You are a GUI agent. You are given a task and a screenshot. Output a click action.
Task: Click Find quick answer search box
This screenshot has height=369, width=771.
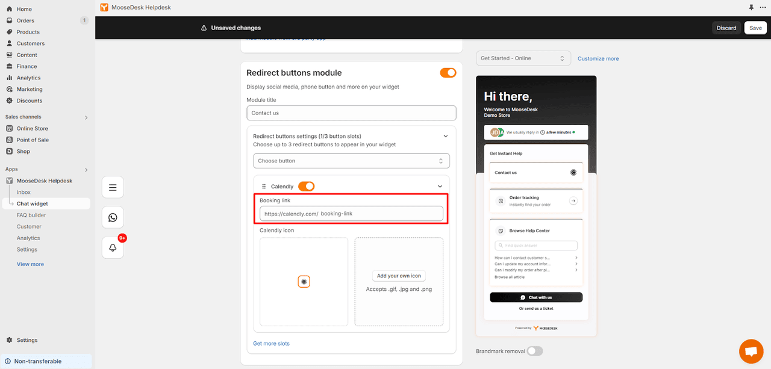[x=536, y=246]
